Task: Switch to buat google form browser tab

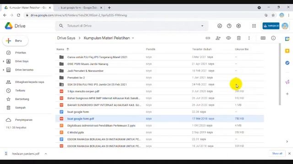Action: point(79,8)
